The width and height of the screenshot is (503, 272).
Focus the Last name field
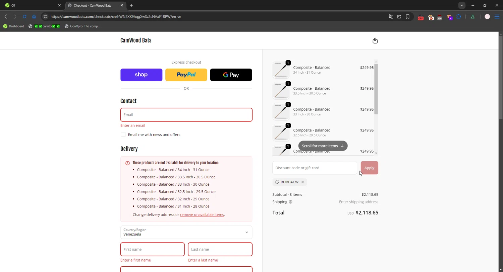[220, 249]
